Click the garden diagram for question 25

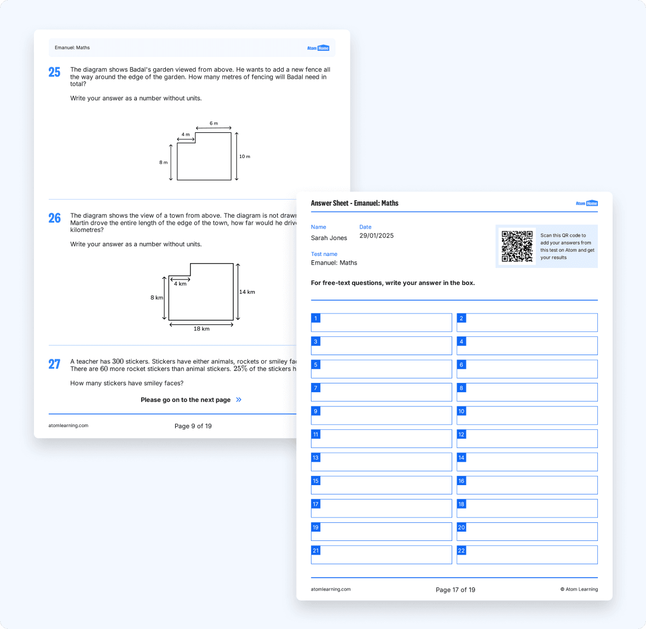point(204,156)
